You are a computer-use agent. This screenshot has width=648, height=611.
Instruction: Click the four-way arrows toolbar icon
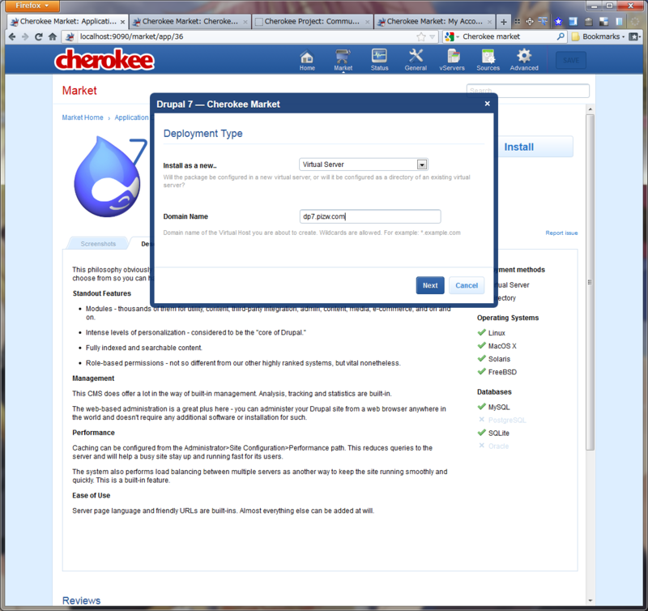[x=530, y=22]
